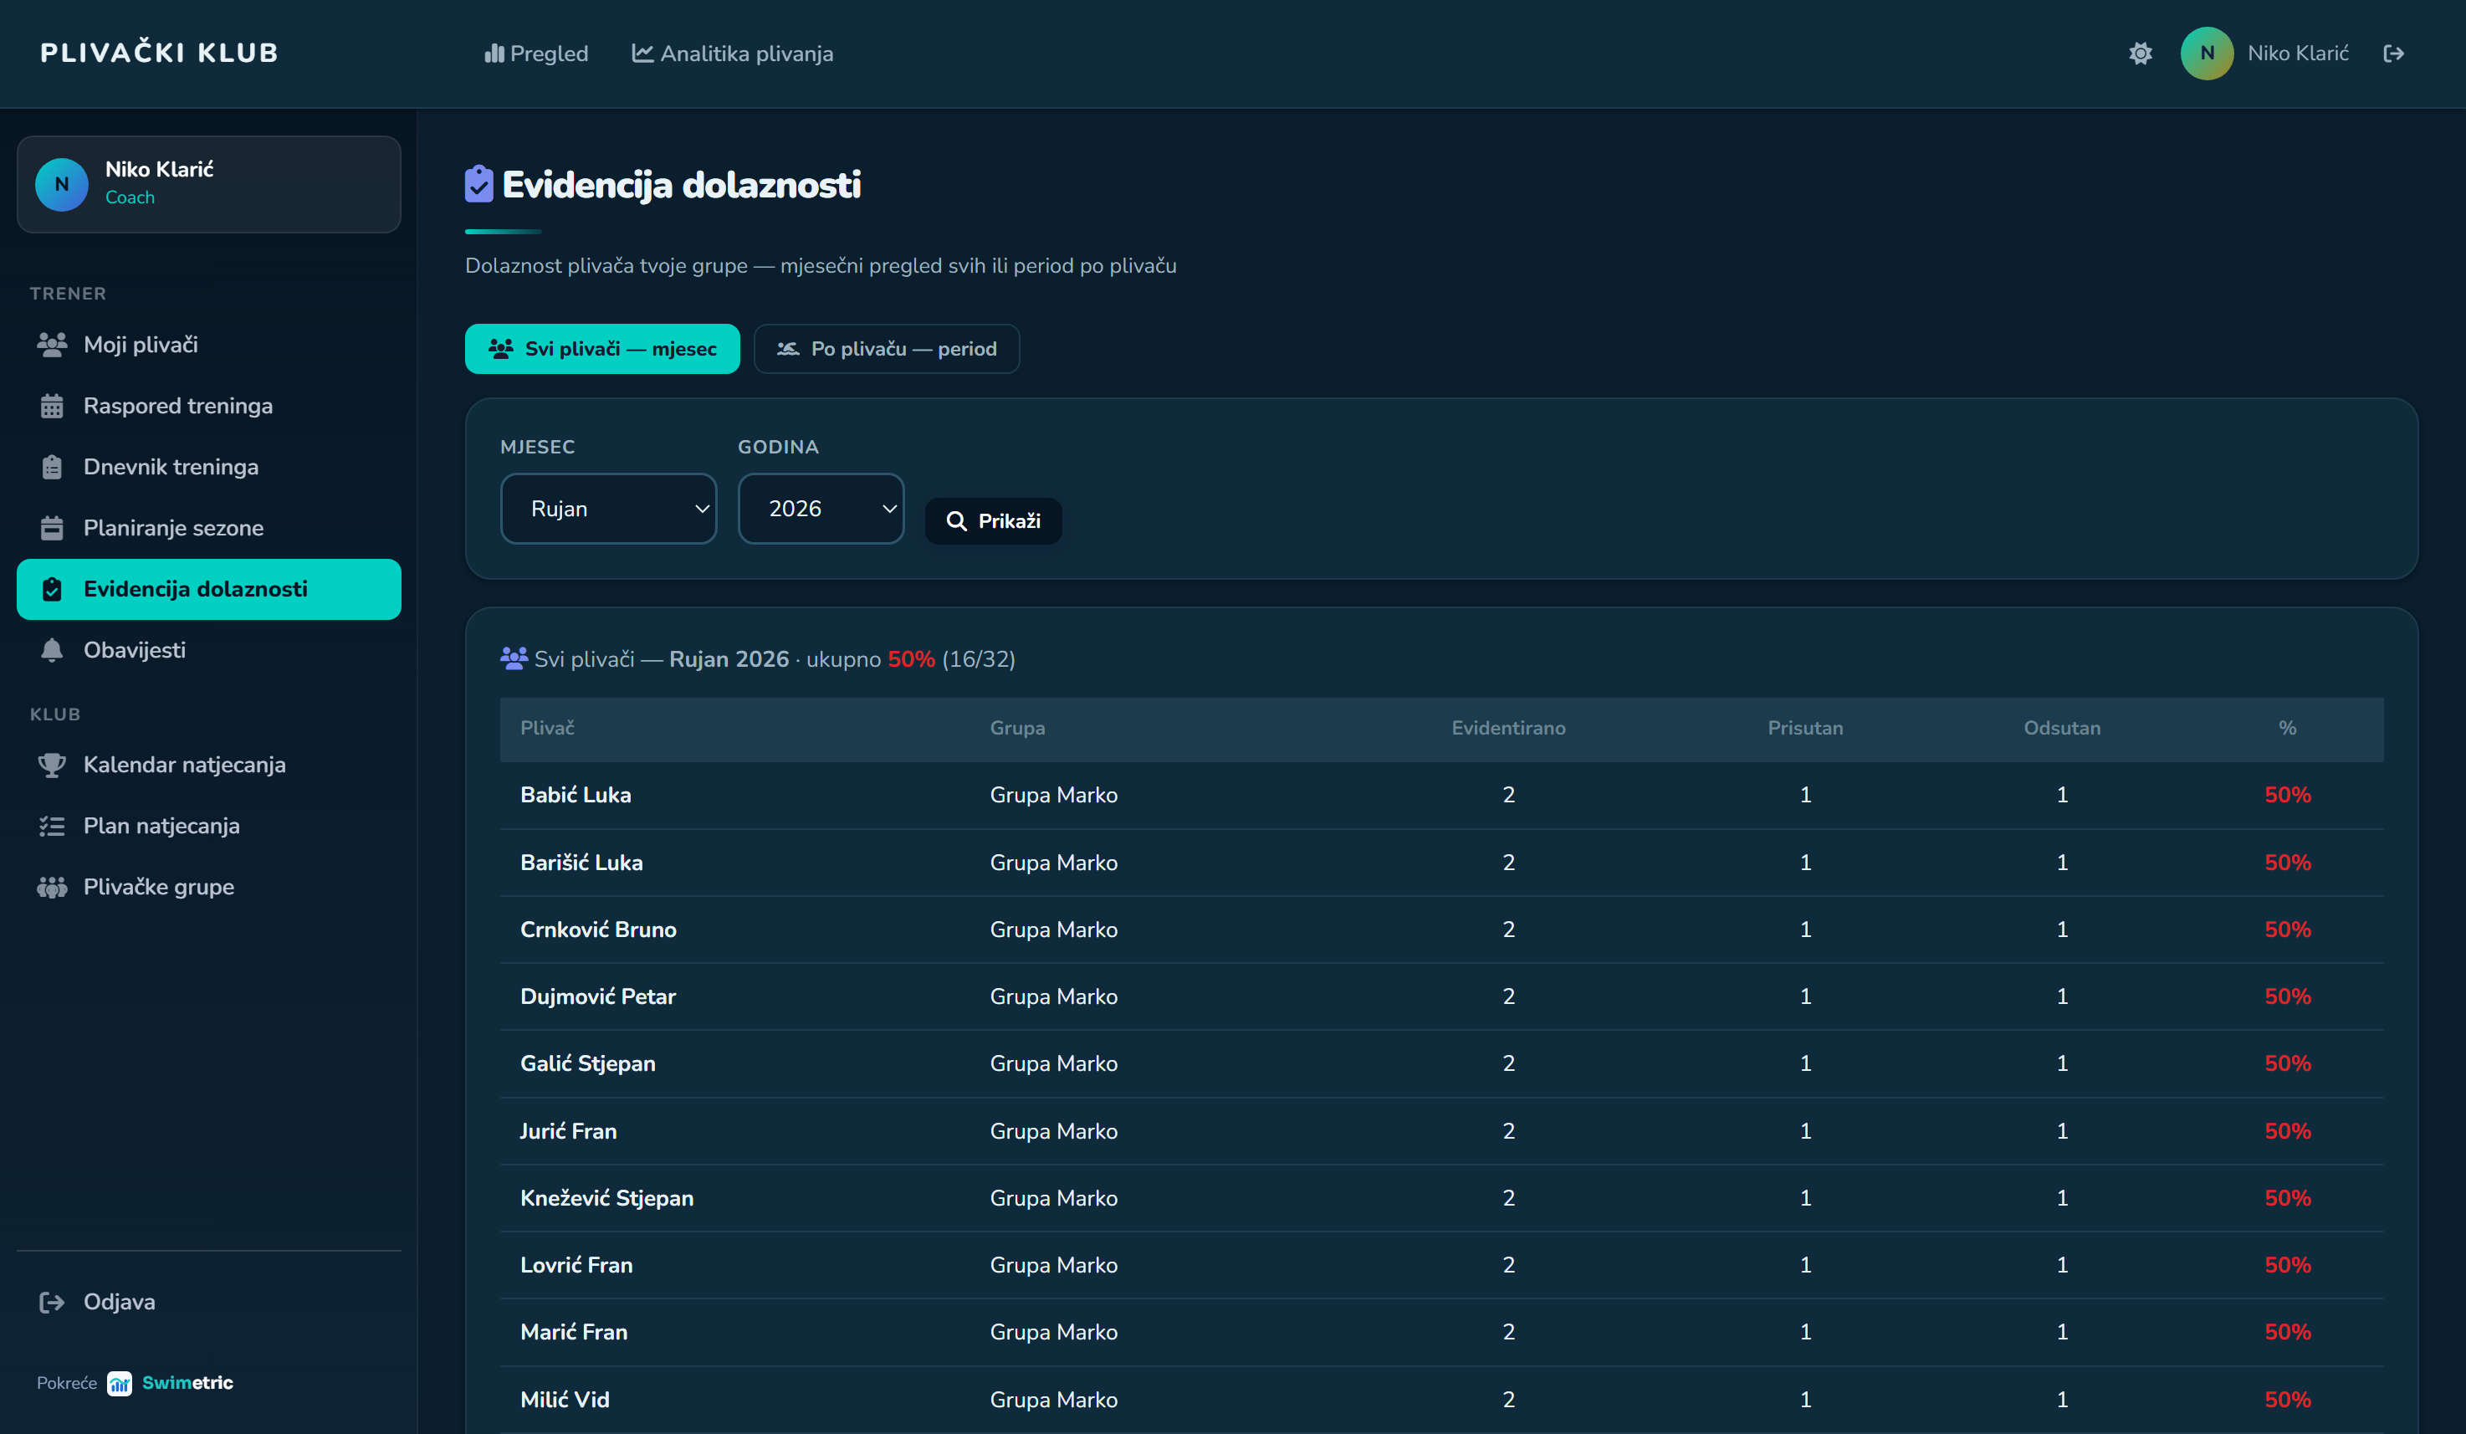The height and width of the screenshot is (1434, 2466).
Task: Click the Evidentirano column header
Action: click(x=1508, y=728)
